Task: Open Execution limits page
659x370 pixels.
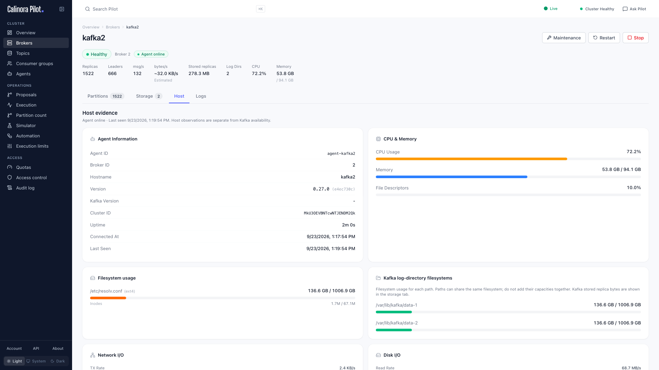Action: pos(36,146)
